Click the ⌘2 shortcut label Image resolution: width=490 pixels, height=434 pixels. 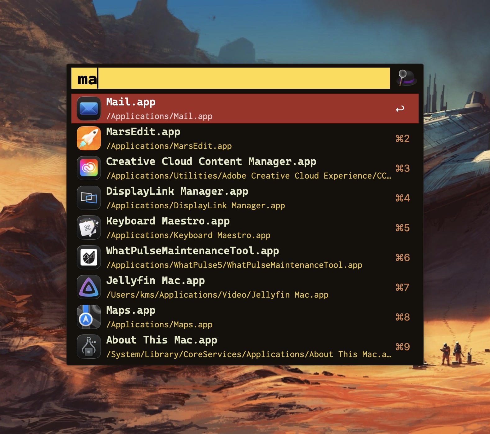click(402, 139)
